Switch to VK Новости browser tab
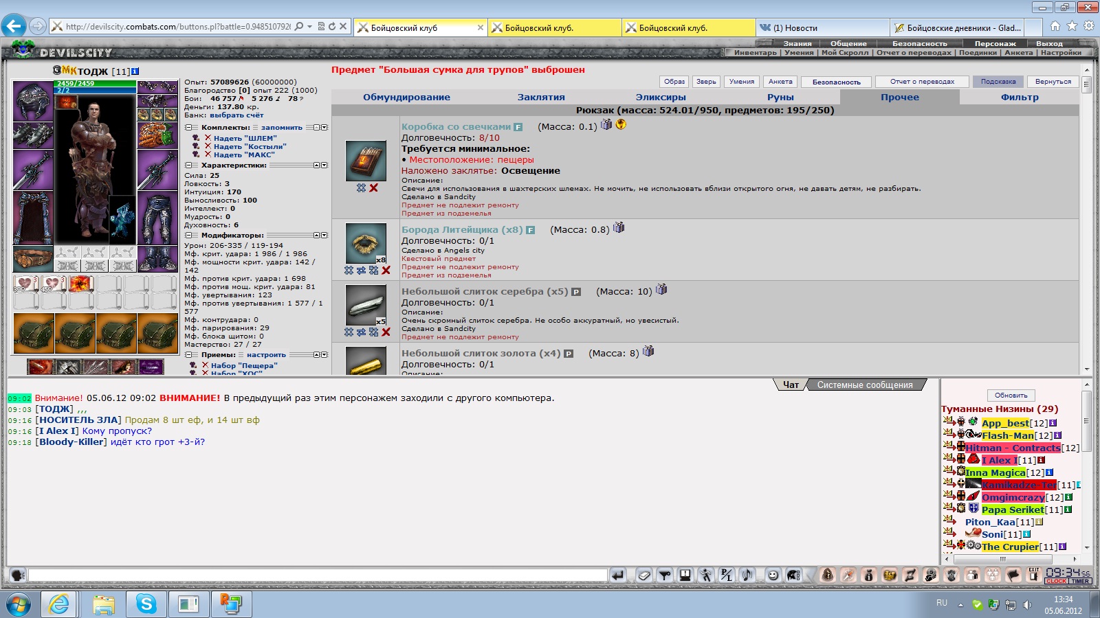1100x618 pixels. coord(822,27)
